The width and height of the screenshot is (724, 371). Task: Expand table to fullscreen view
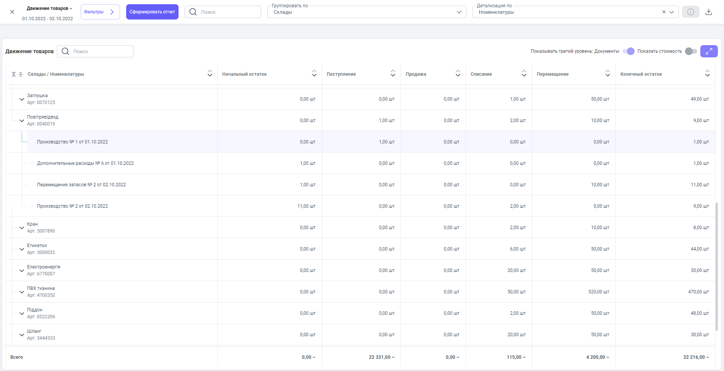(x=709, y=51)
